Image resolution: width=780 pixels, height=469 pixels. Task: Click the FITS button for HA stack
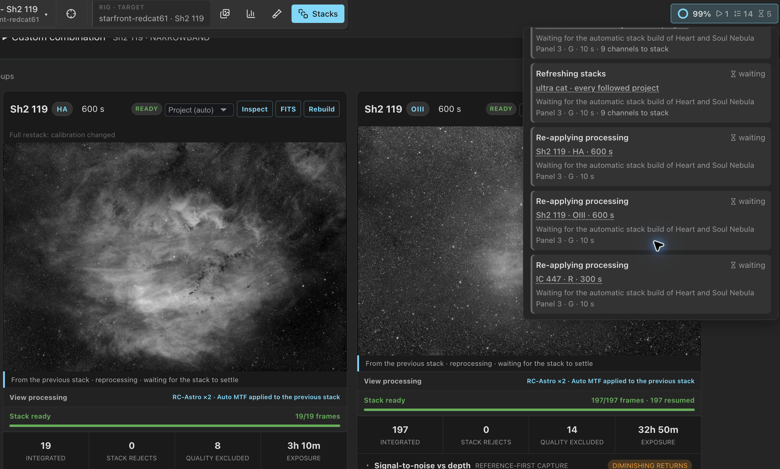tap(288, 109)
